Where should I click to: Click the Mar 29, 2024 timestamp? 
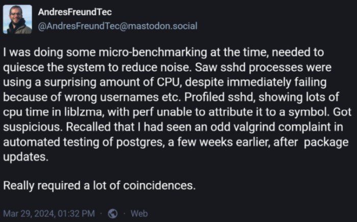coord(48,213)
